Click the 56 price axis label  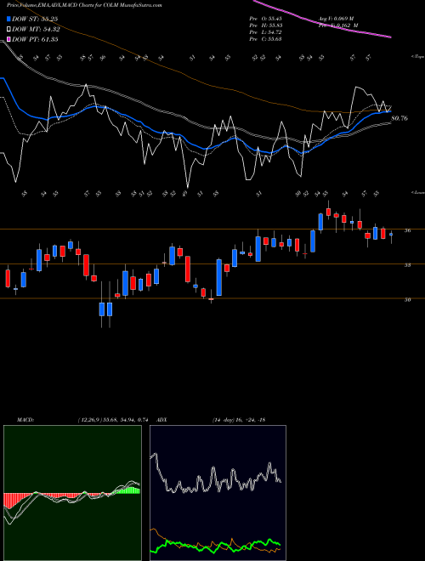[407, 230]
